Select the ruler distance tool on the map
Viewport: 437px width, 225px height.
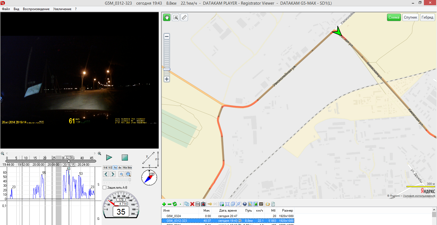[184, 17]
